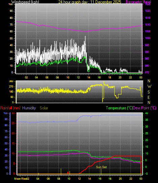Click the 40 value on temperature axis

(x=147, y=113)
